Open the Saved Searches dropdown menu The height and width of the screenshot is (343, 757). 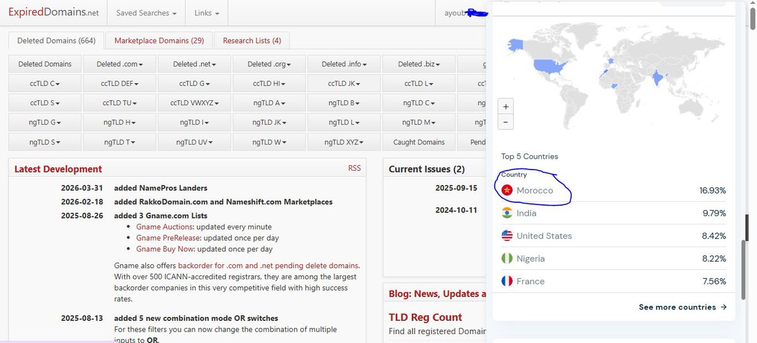coord(146,13)
